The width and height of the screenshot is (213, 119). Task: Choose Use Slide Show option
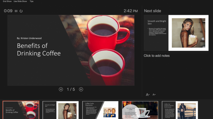click(x=20, y=1)
